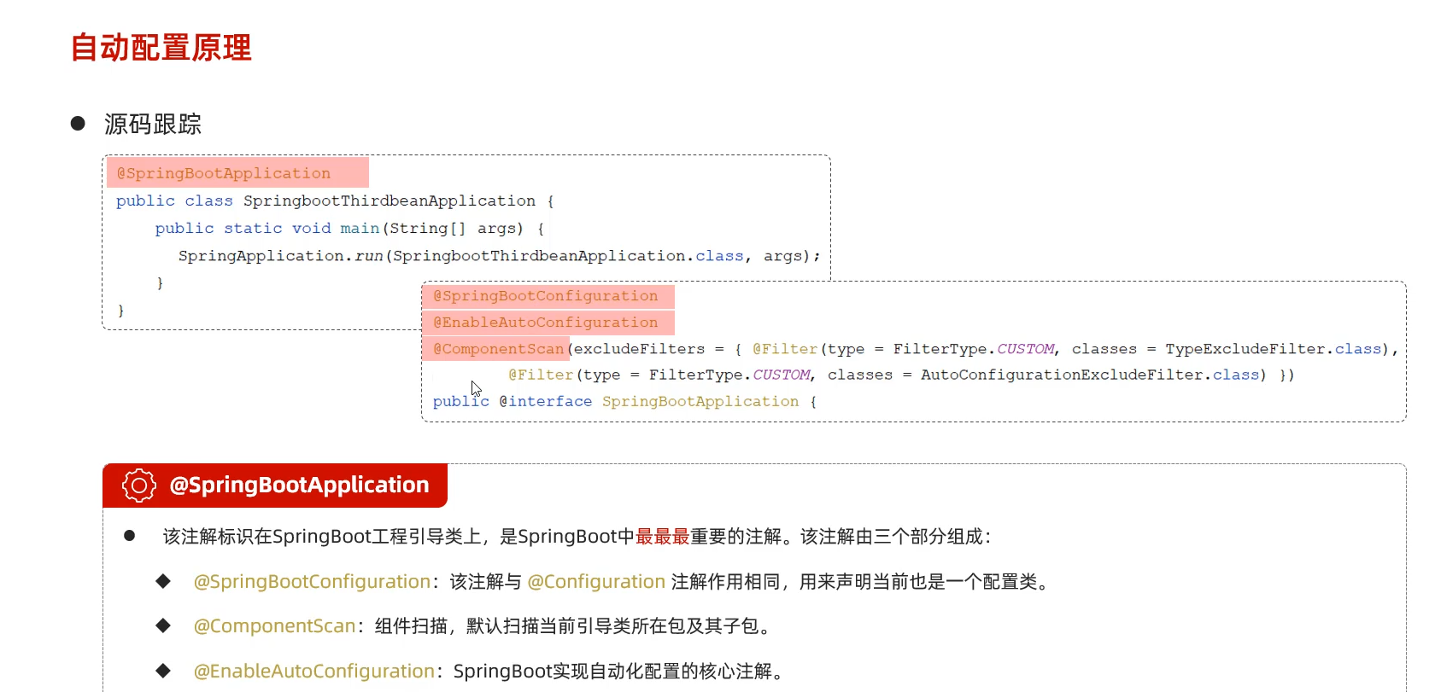Click 'public static void main(String[] args)' line
This screenshot has width=1441, height=692.
349,229
